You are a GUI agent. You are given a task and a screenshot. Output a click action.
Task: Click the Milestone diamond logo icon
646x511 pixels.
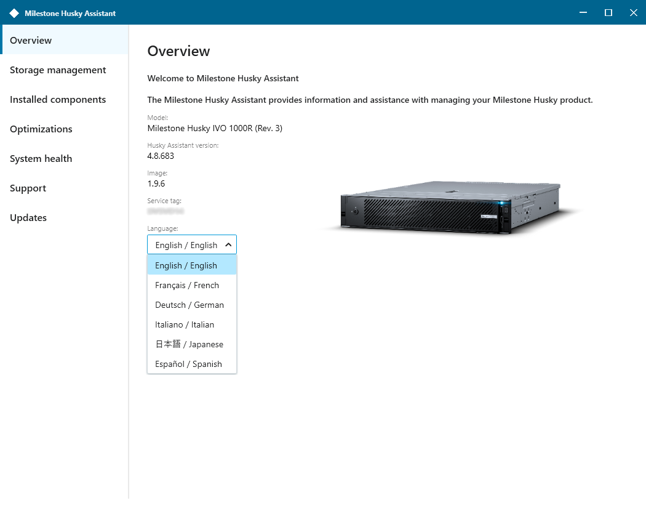pos(14,13)
